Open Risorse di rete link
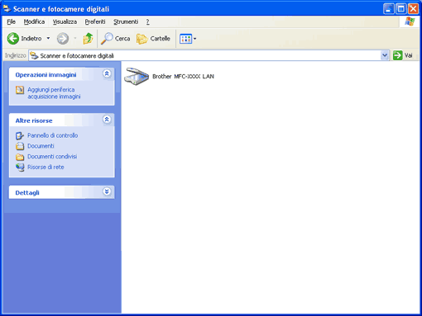The image size is (422, 316). pos(46,167)
